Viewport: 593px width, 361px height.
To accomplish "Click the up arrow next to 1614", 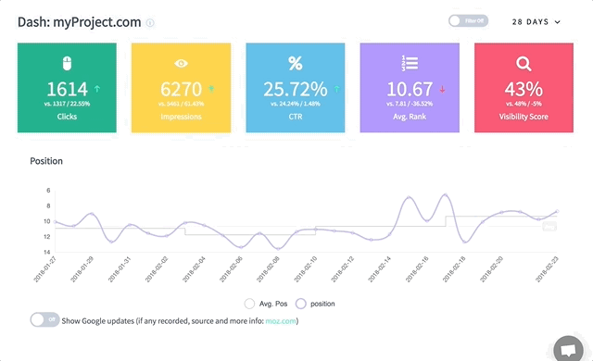I will [97, 89].
